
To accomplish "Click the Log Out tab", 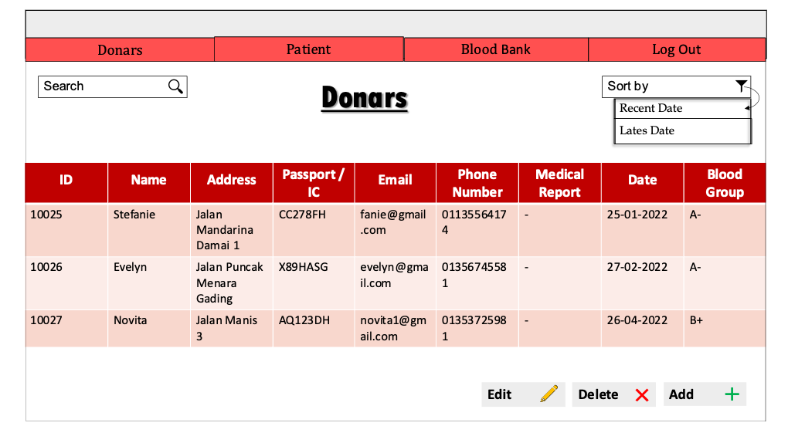I will click(x=676, y=50).
